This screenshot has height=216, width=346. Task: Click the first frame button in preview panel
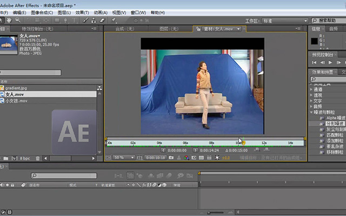[314, 63]
